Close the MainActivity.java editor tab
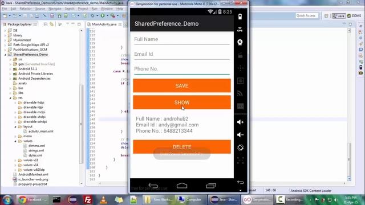 (x=120, y=24)
